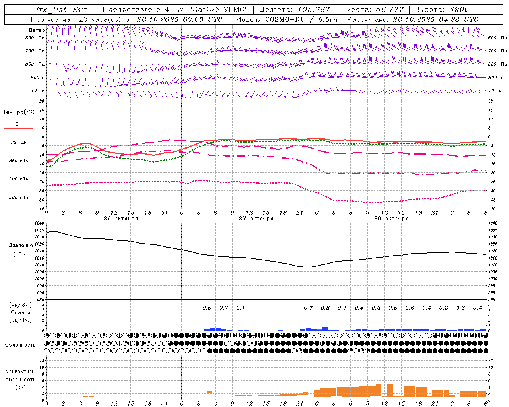This screenshot has width=509, height=407.
Task: Click the date label 28 октября
Action: click(x=391, y=219)
